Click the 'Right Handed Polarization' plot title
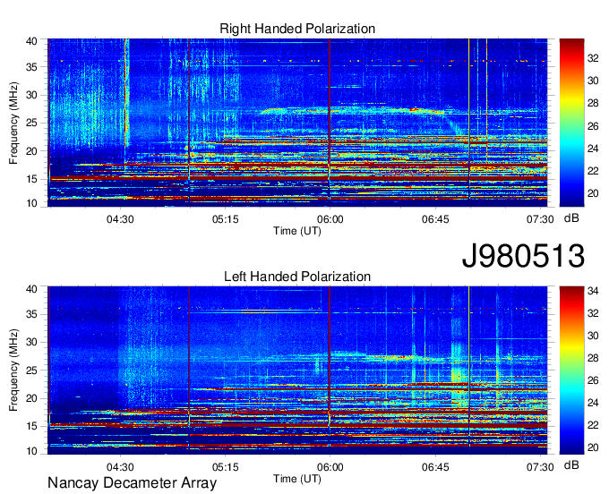Screen dimensions: 609x494 (297, 29)
